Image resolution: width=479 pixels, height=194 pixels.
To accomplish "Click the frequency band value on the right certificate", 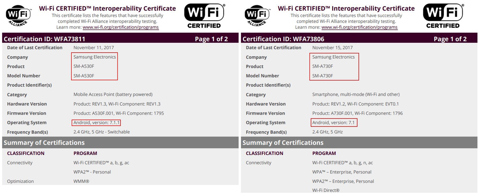I will [327, 132].
